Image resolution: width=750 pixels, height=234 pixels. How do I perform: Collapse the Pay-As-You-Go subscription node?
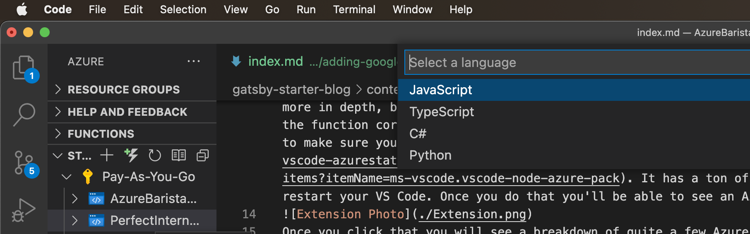point(66,177)
